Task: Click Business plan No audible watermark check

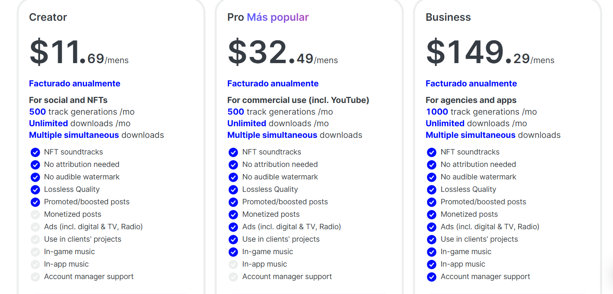Action: pos(432,177)
